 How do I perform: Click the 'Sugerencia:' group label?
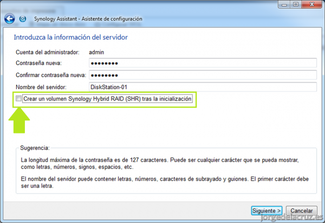pyautogui.click(x=35, y=148)
